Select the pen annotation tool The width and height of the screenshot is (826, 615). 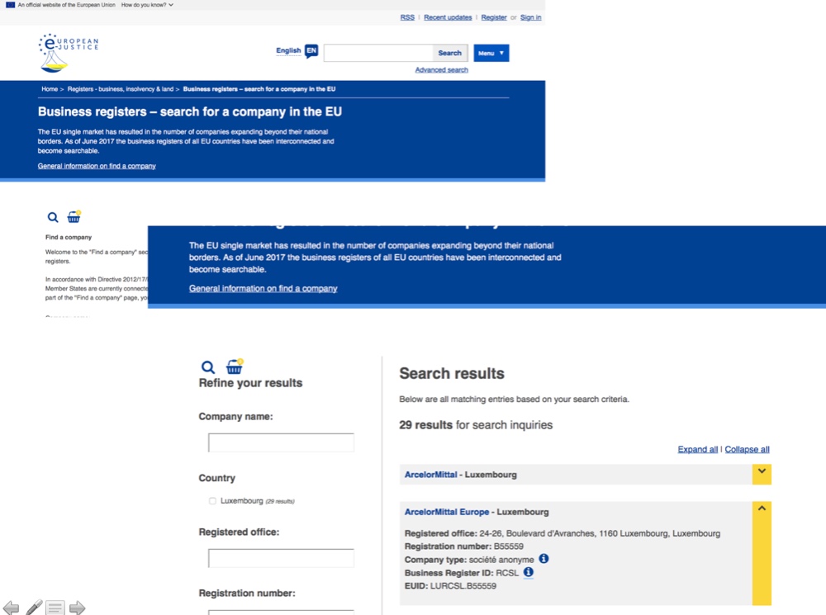pos(34,607)
